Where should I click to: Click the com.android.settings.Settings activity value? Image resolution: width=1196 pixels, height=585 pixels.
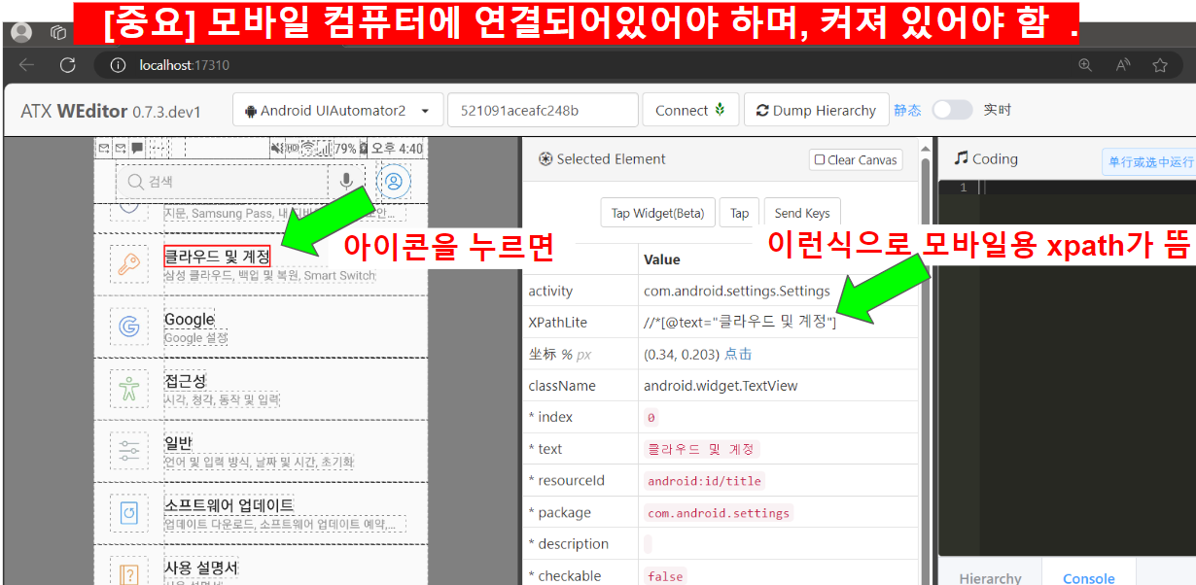737,291
